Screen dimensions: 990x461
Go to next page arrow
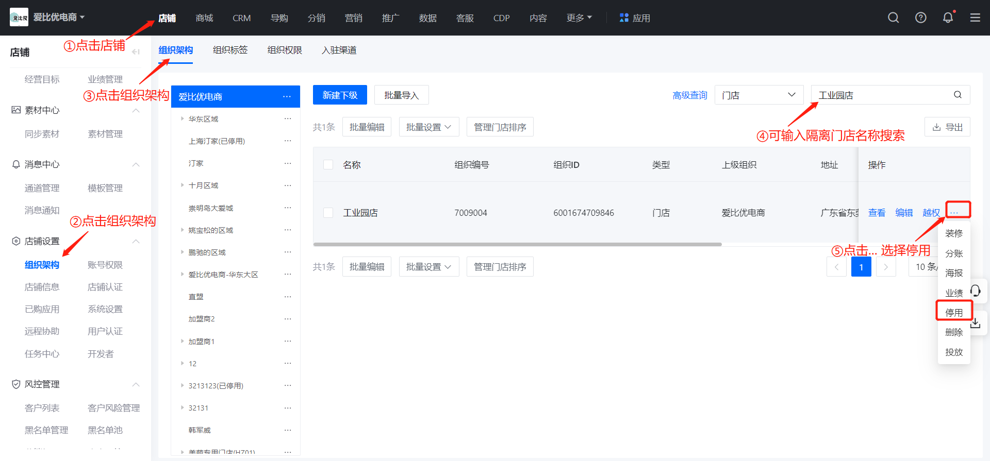886,267
